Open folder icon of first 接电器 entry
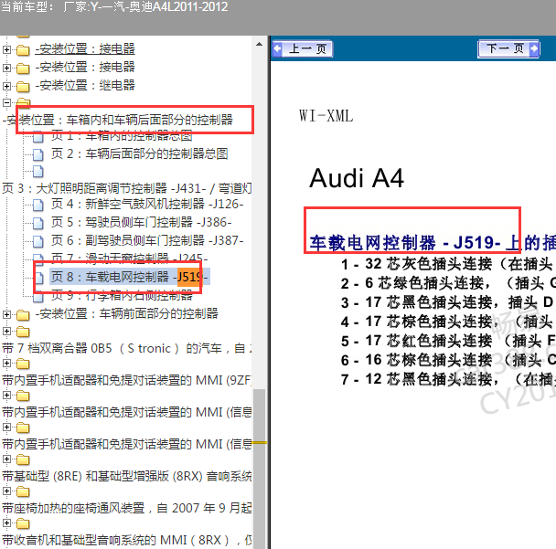Screen dimensions: 556x549 click(x=23, y=50)
